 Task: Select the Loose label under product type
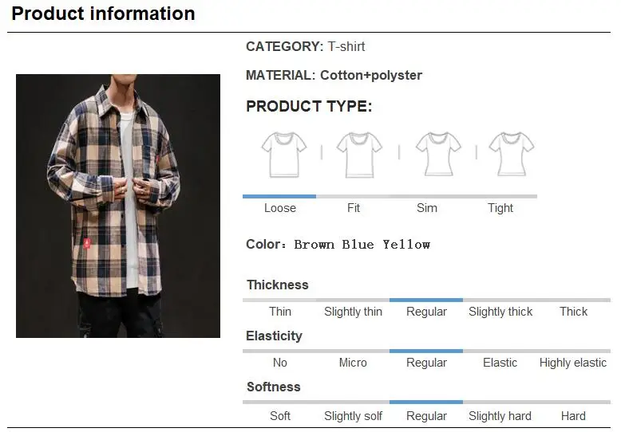(x=280, y=208)
